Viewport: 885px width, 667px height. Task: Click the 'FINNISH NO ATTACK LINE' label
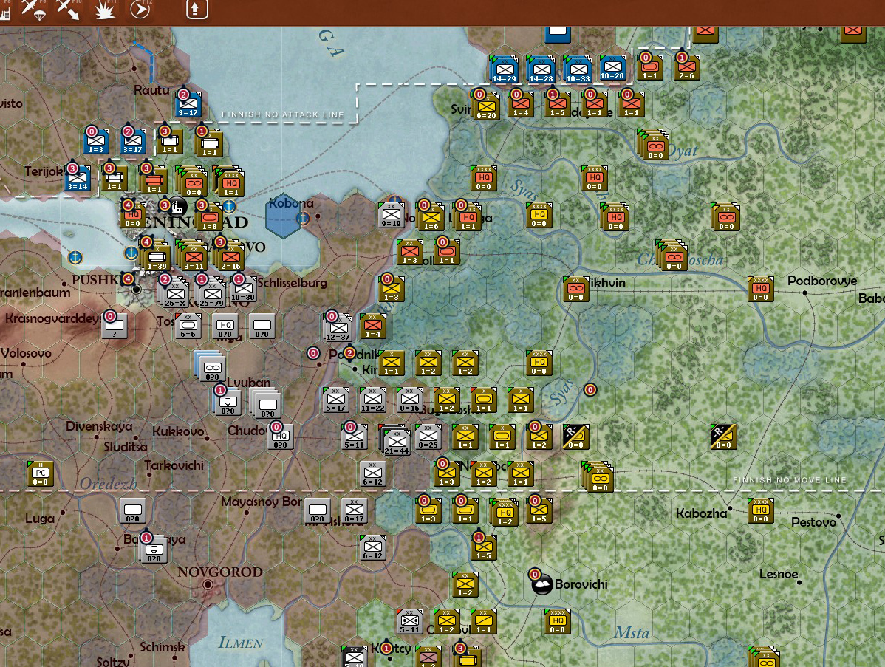[283, 114]
